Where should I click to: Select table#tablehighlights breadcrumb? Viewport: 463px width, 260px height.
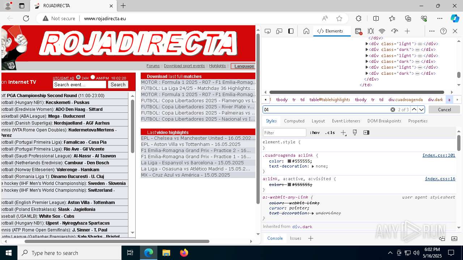pyautogui.click(x=330, y=100)
